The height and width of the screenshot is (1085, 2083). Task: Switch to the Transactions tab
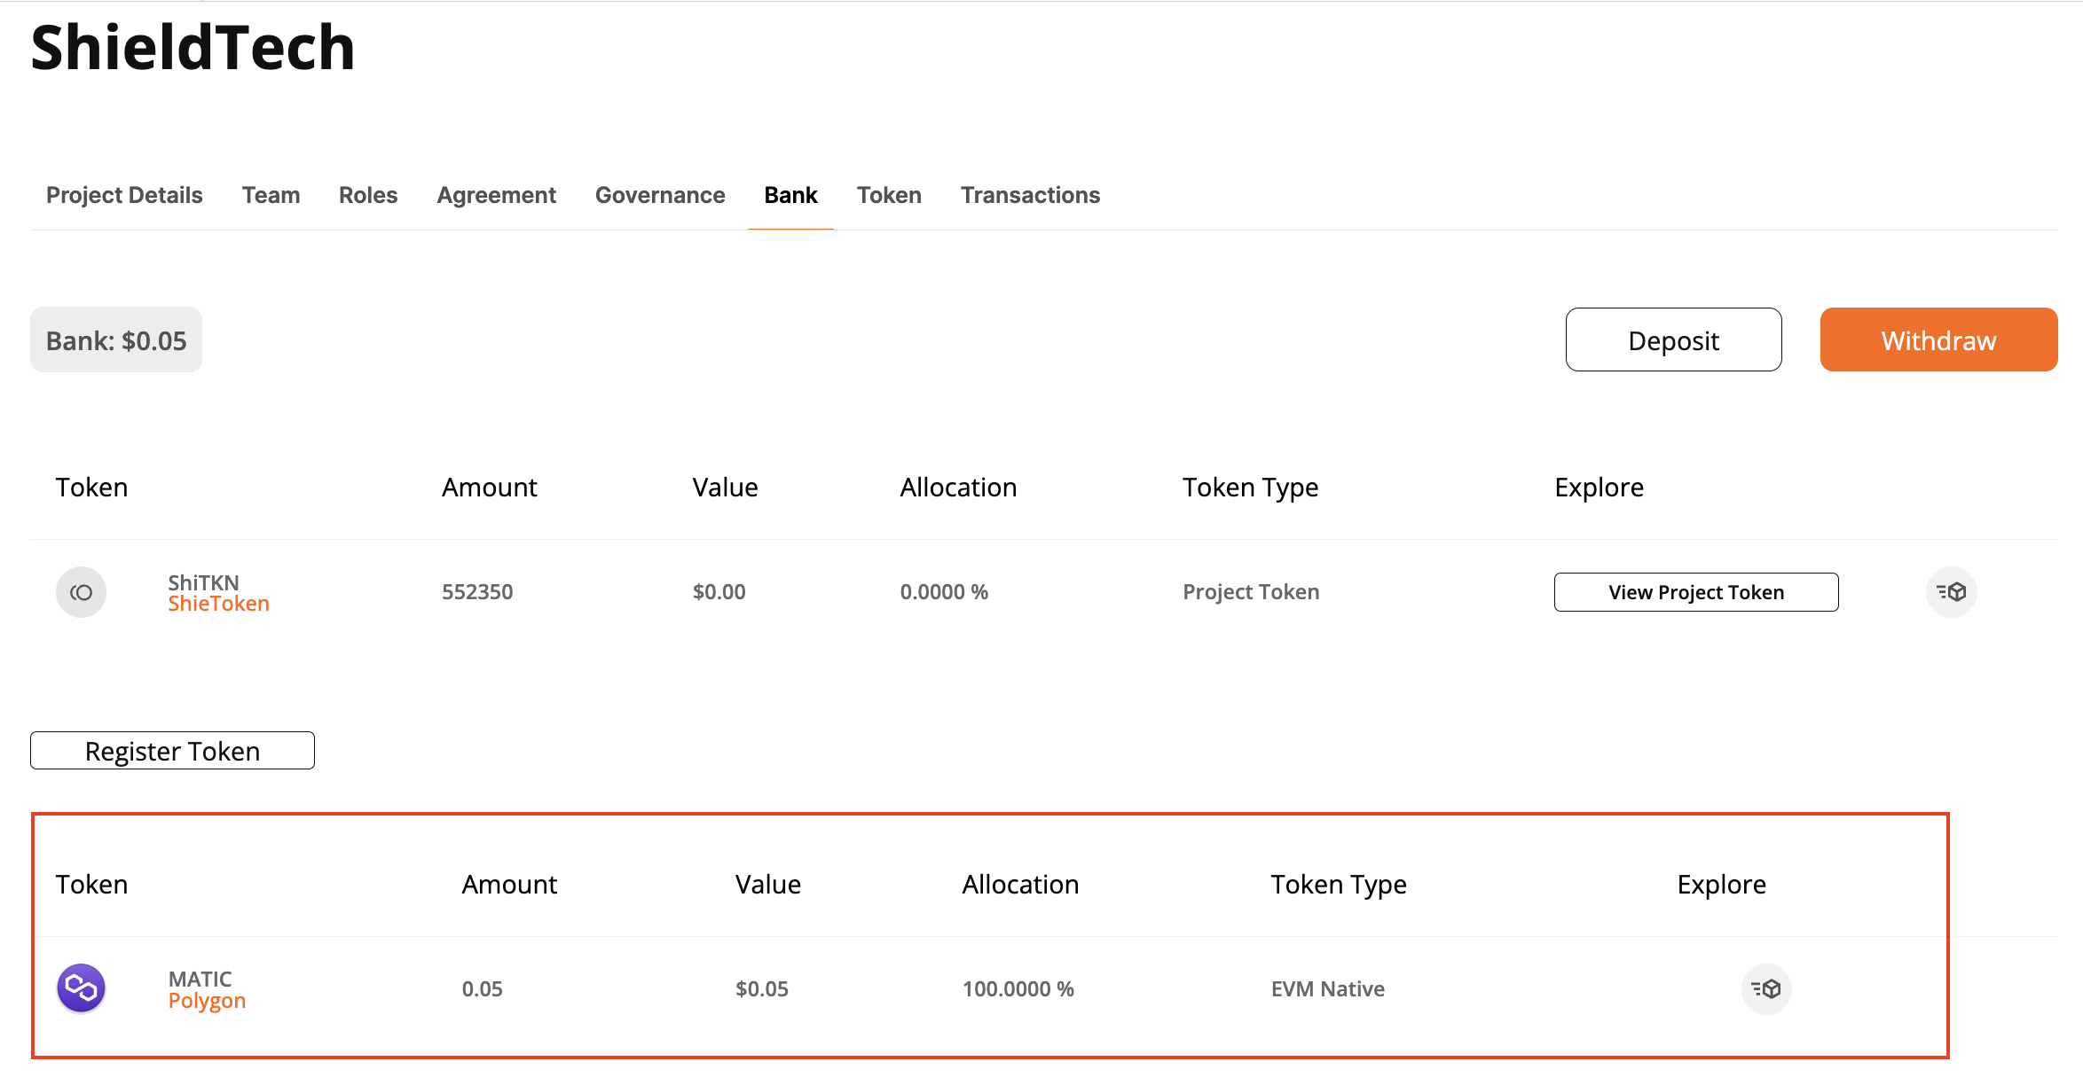[x=1031, y=194]
